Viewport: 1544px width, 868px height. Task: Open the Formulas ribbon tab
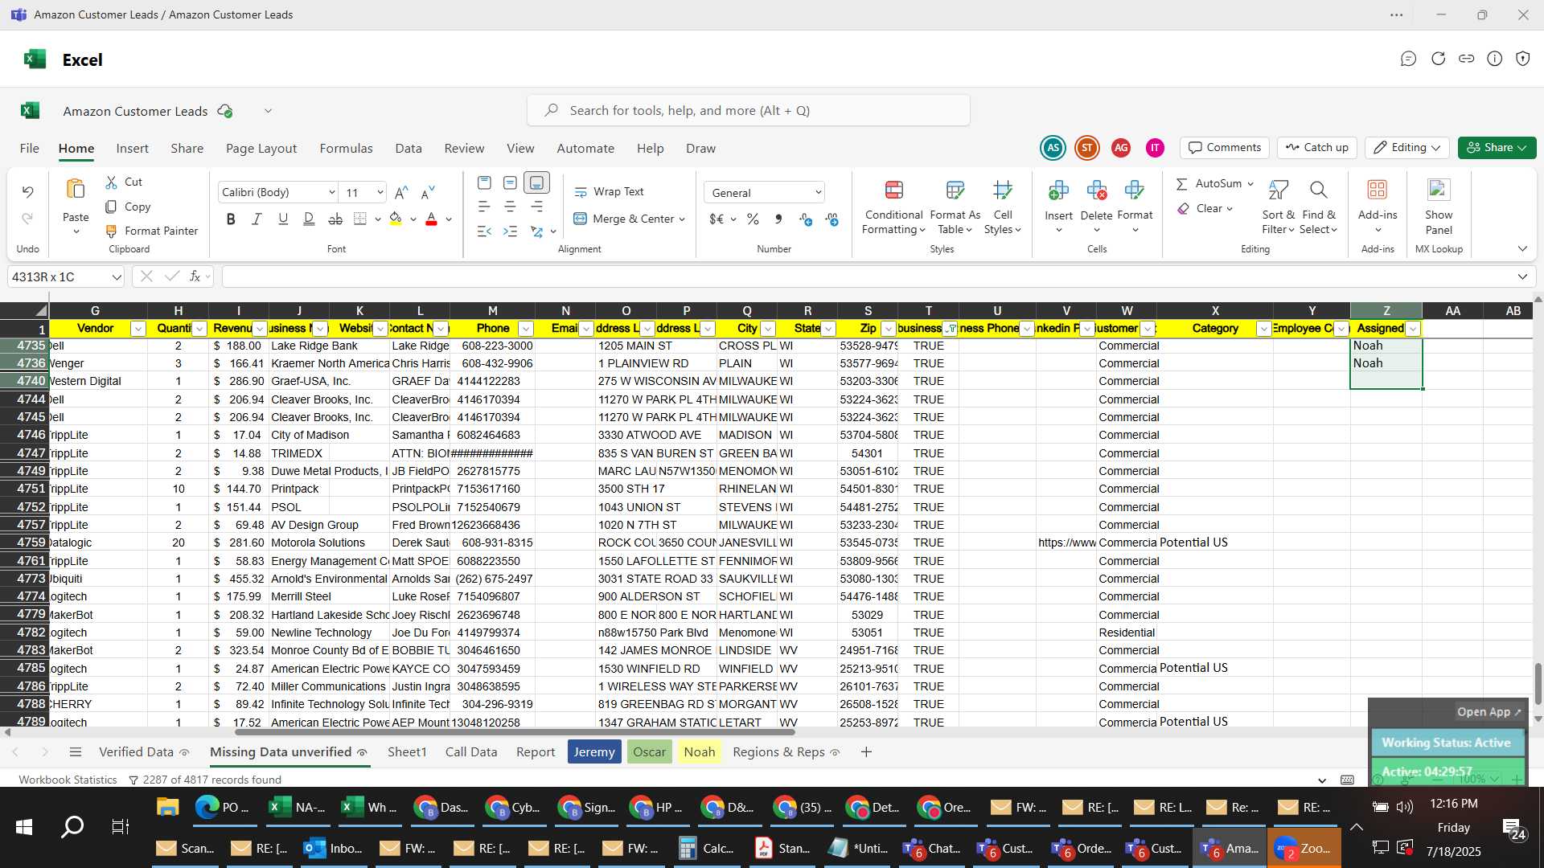(x=346, y=149)
